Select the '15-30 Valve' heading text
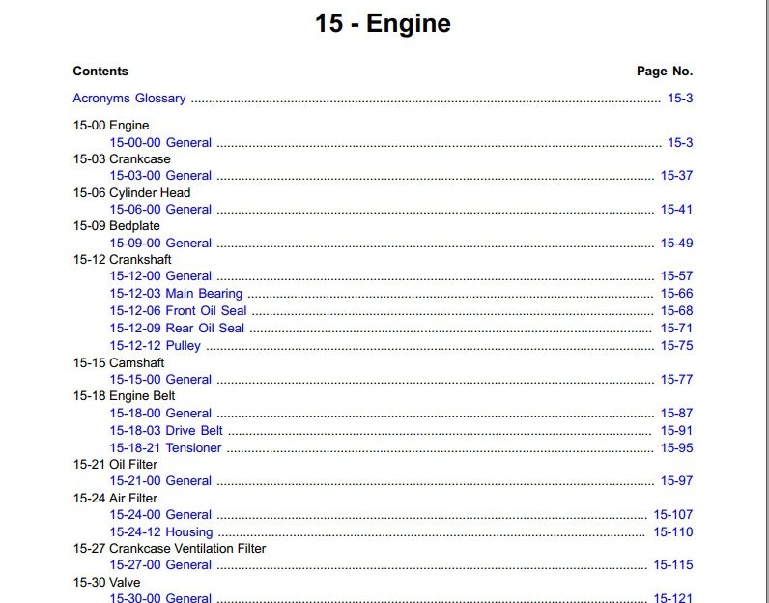 coord(106,583)
